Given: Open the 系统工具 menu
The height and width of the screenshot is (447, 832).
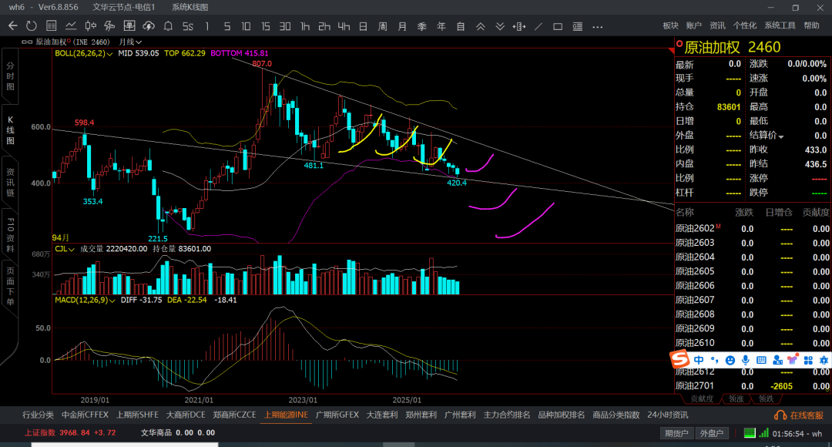Looking at the screenshot, I should (x=780, y=25).
